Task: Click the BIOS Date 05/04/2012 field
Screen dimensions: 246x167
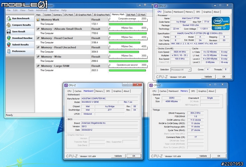Action: (x=109, y=130)
